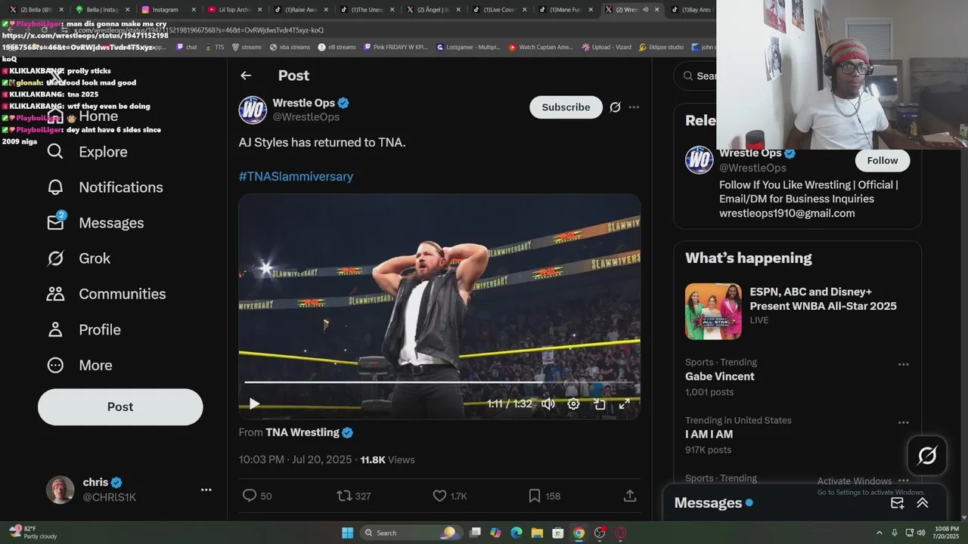Share the post via share icon

(x=629, y=496)
